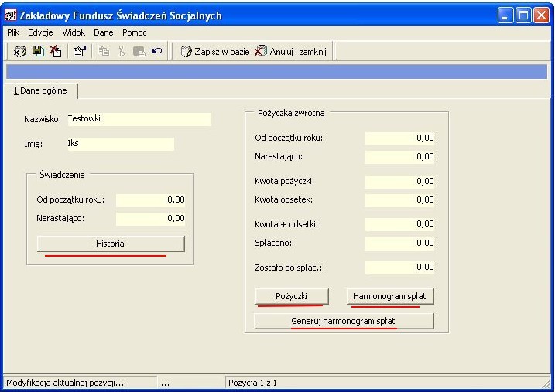Open Harmonogram spłat button

point(389,296)
